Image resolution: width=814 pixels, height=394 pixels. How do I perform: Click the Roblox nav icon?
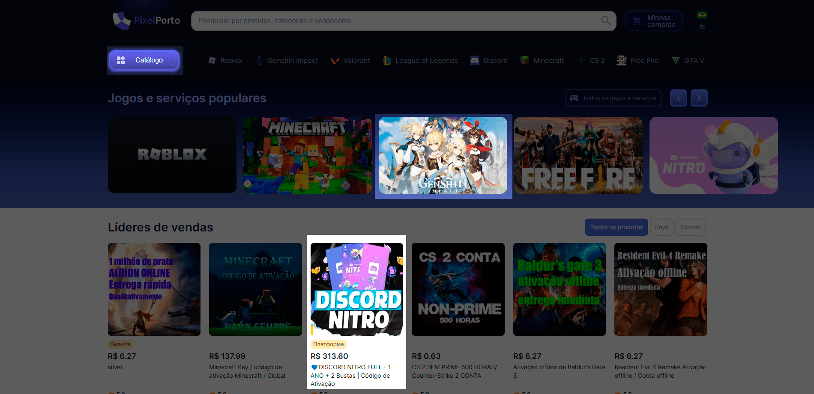tap(212, 60)
